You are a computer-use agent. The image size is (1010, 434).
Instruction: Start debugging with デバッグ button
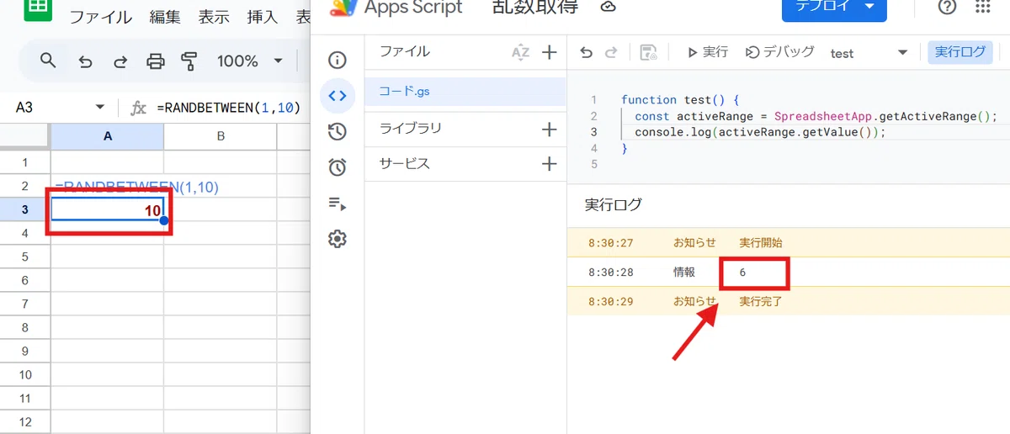click(780, 52)
